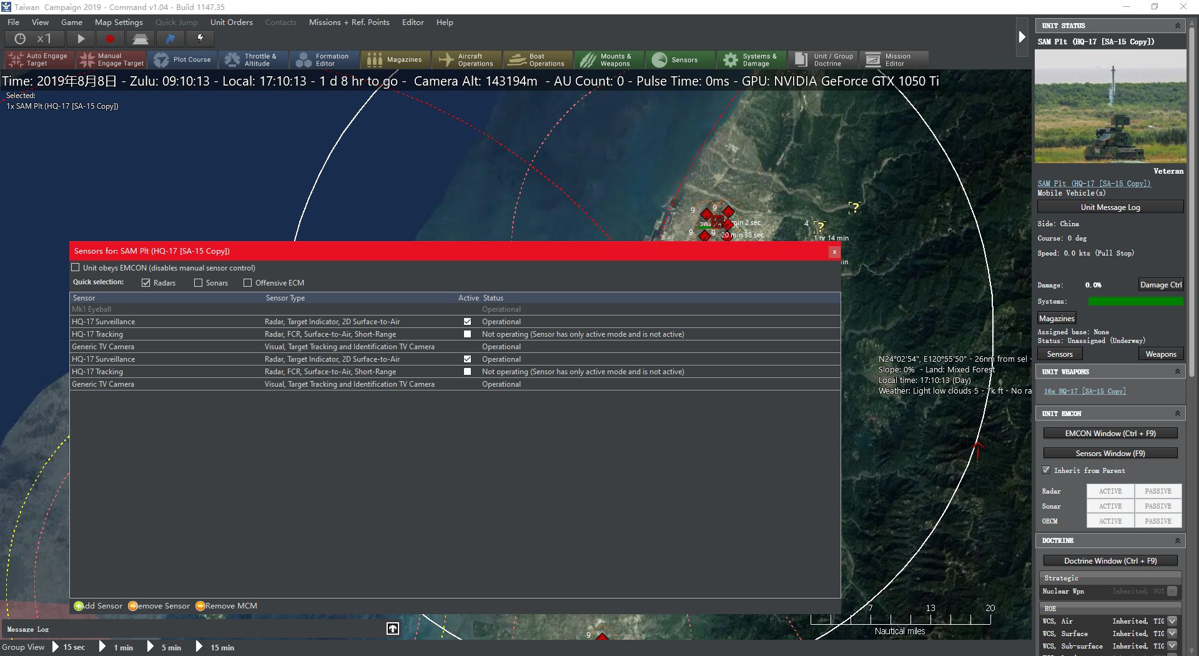The height and width of the screenshot is (656, 1199).
Task: Open Manual Engage Target tool
Action: (111, 60)
